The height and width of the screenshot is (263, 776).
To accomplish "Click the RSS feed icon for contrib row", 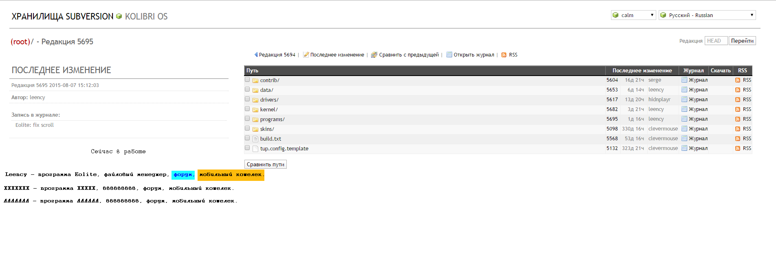I will click(737, 80).
